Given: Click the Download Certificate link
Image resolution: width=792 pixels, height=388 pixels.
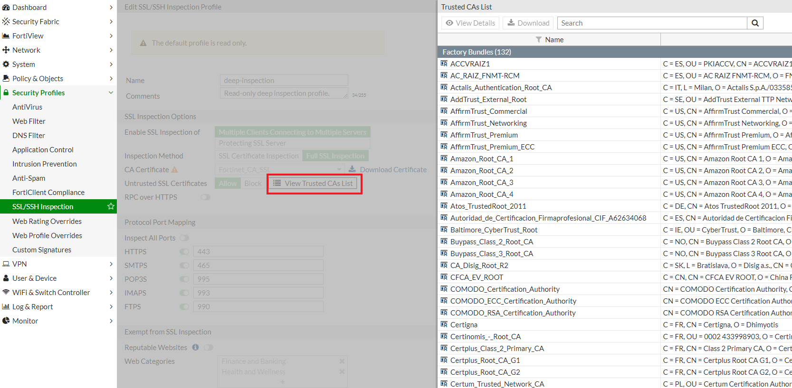Looking at the screenshot, I should tap(388, 170).
